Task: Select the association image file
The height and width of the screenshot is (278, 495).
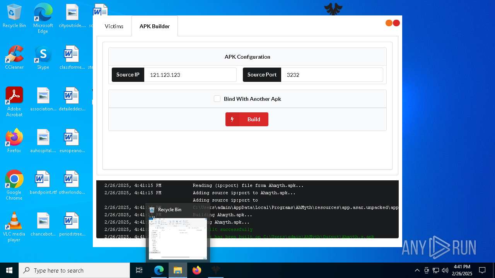Action: [43, 99]
